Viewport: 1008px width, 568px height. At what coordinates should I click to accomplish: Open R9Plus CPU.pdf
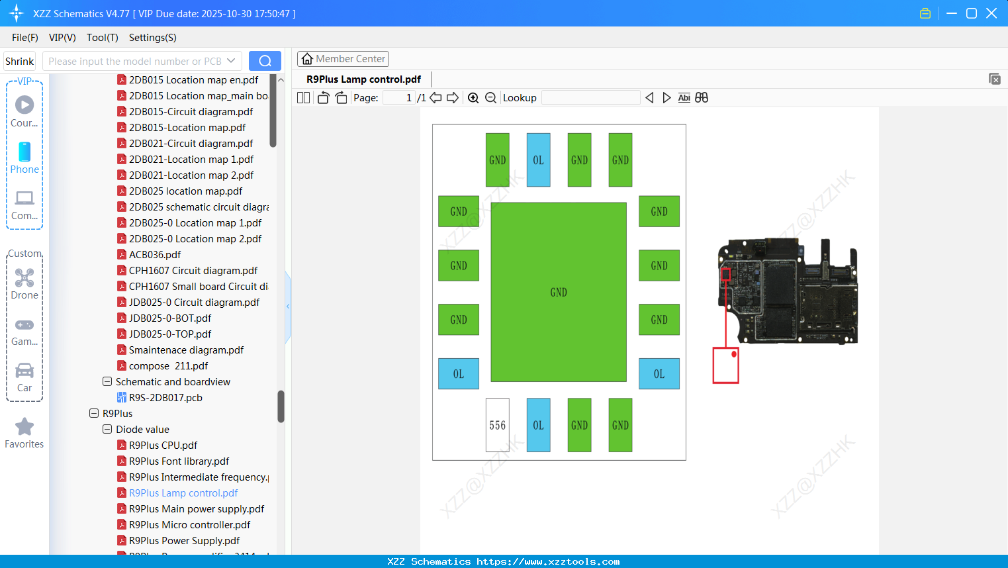163,446
